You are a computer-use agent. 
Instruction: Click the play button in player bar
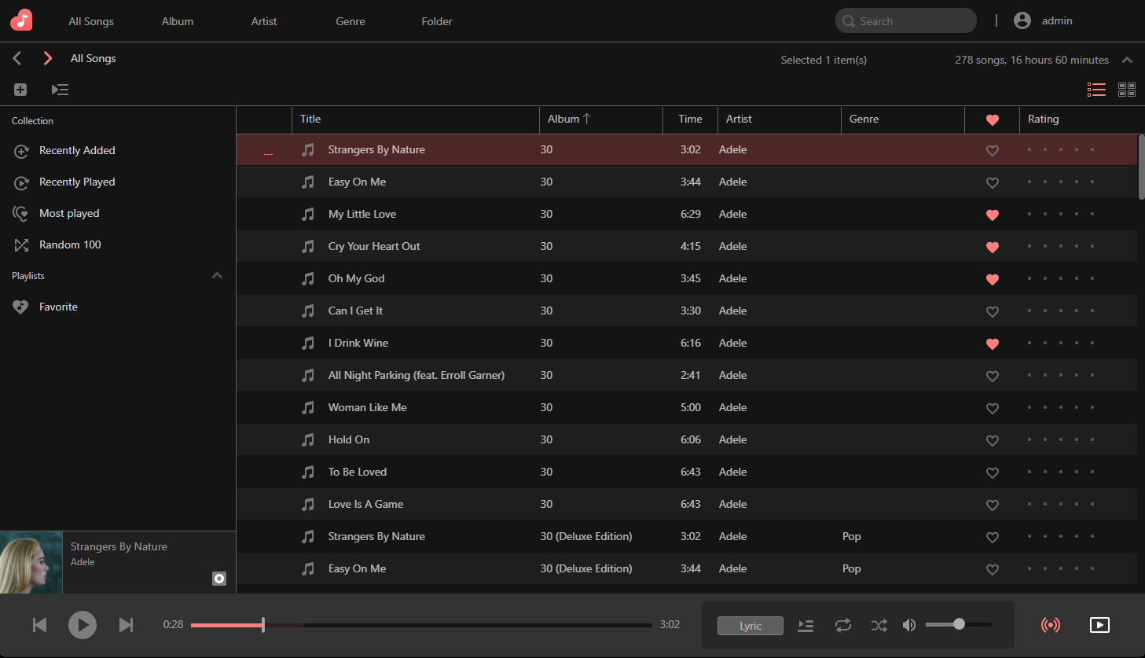coord(83,625)
